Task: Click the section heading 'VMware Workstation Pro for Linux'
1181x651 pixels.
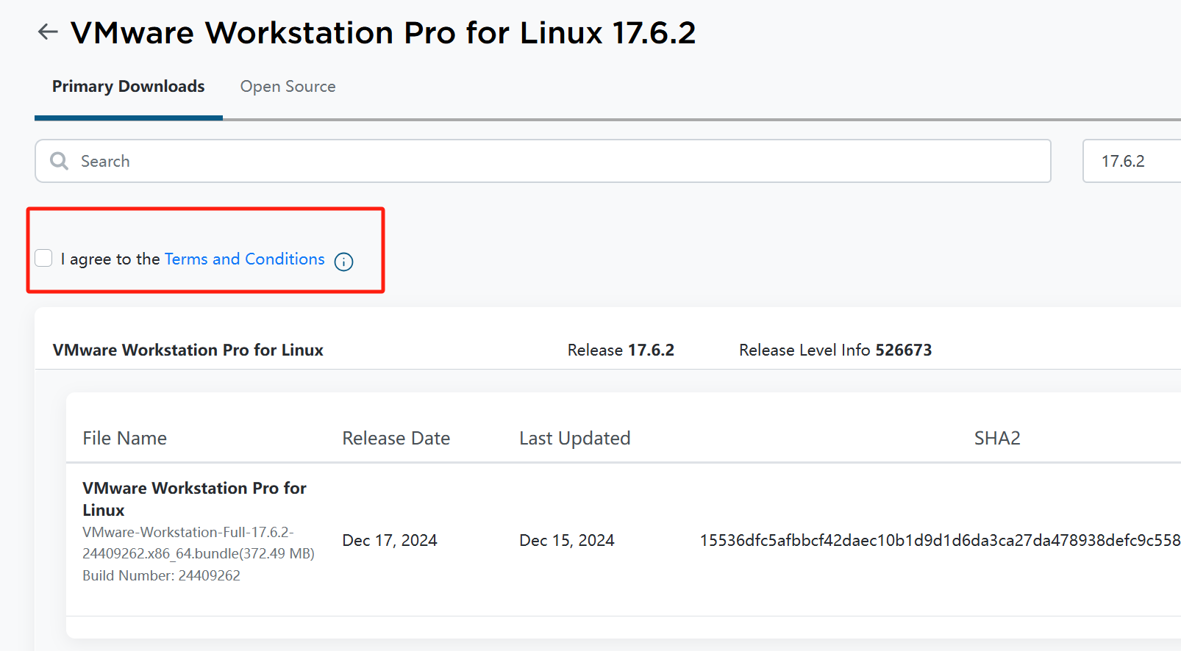Action: point(188,350)
